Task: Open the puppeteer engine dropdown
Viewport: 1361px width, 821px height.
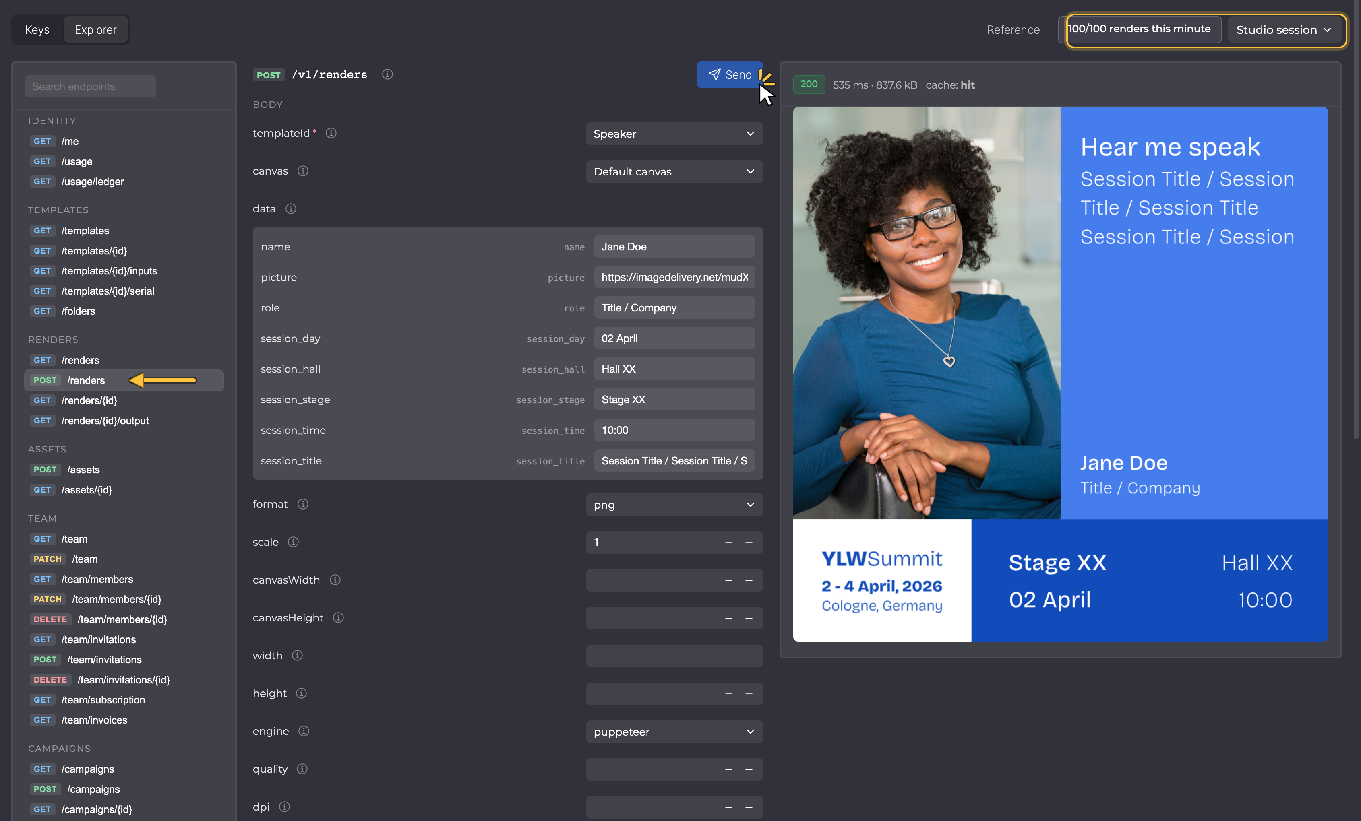Action: (674, 732)
